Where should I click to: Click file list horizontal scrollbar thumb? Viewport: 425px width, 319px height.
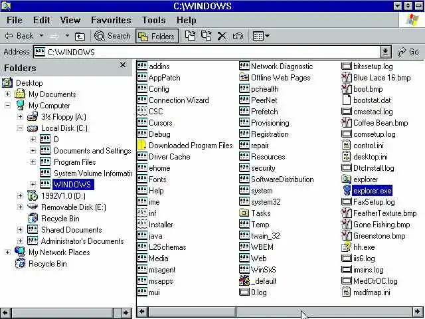pyautogui.click(x=192, y=312)
